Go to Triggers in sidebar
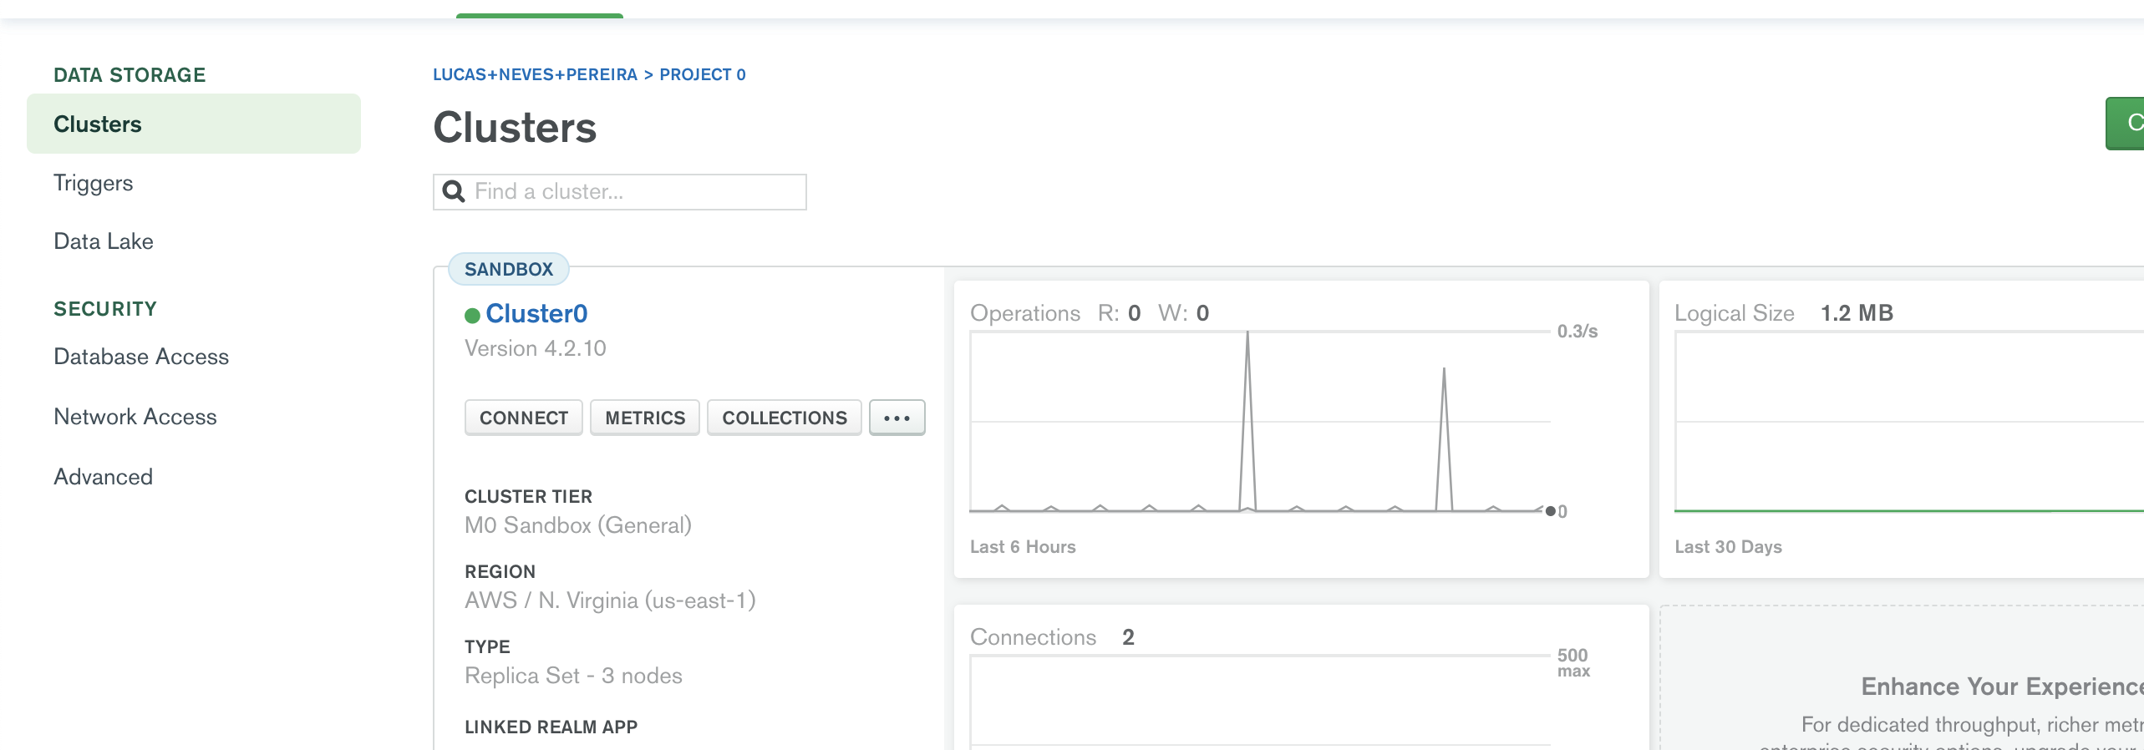The width and height of the screenshot is (2144, 750). pos(93,183)
